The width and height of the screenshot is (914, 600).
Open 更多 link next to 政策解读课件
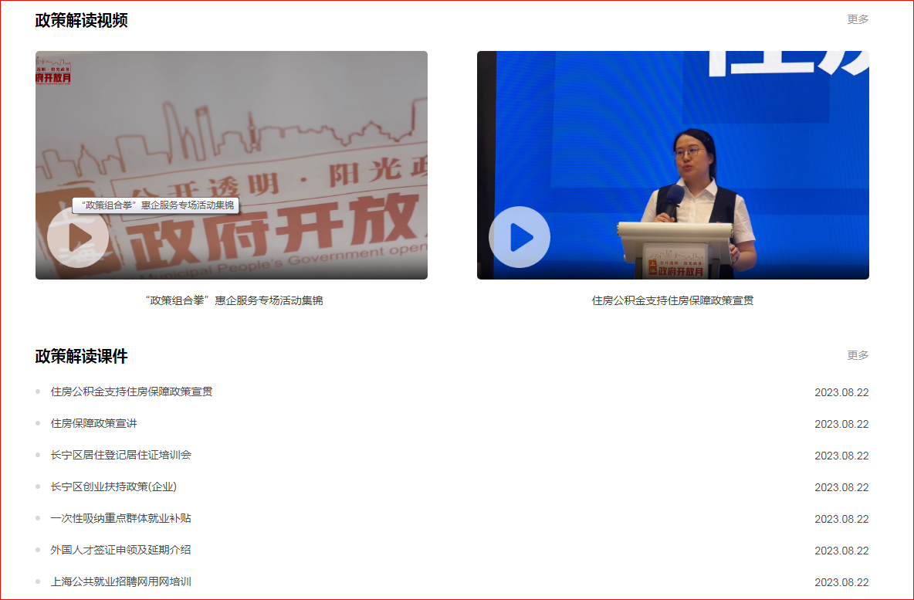pos(858,356)
